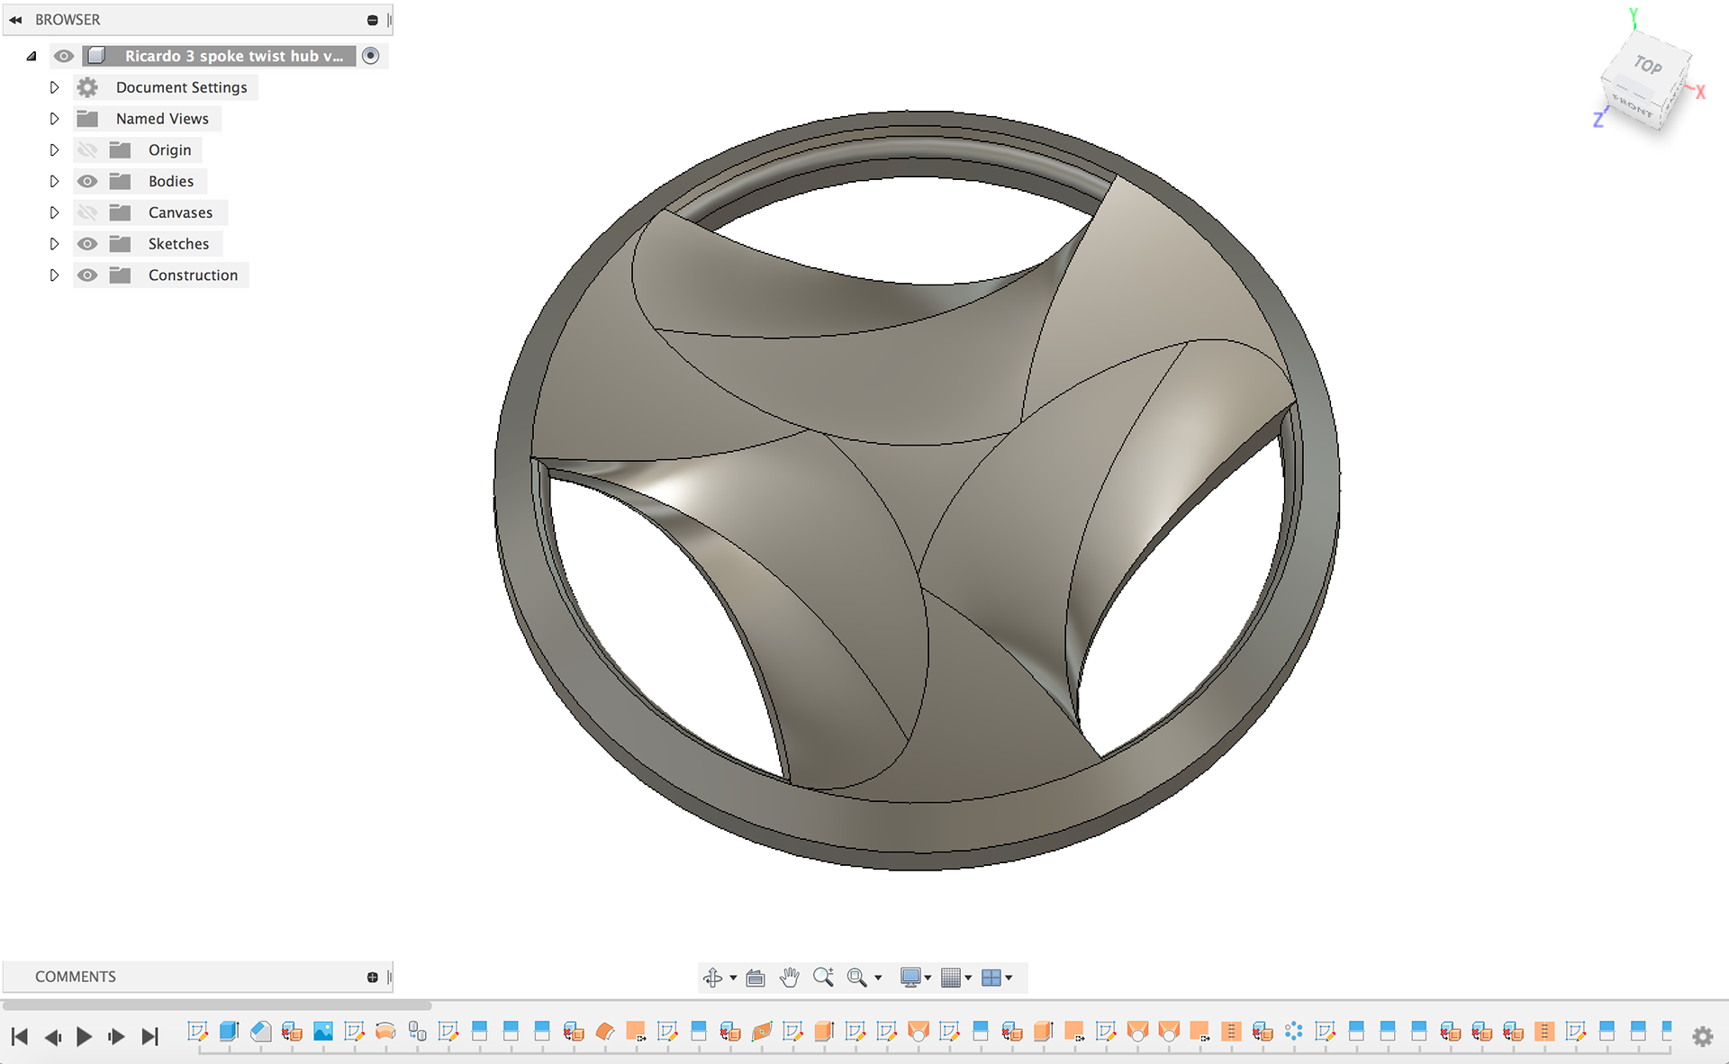Select the orange Patch surface feature in timeline

(605, 1032)
